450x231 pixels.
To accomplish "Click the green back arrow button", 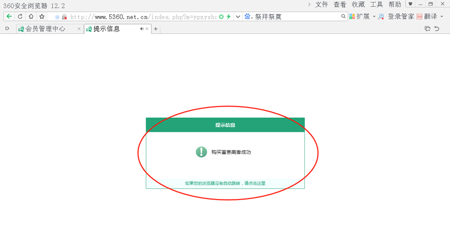I will click(9, 16).
